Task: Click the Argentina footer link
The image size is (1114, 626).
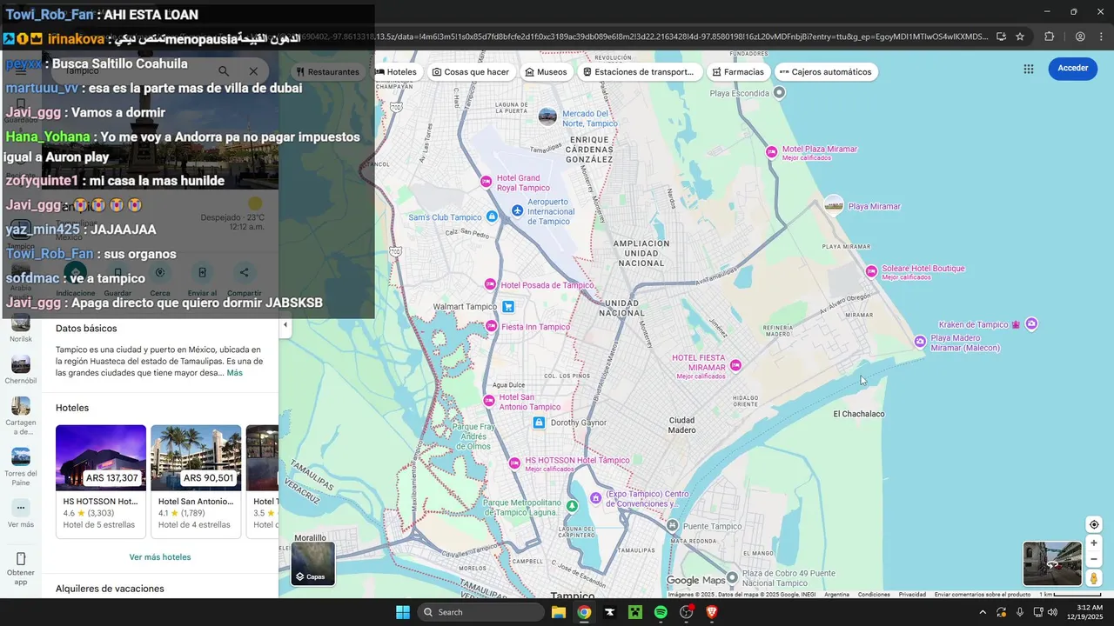Action: [x=836, y=595]
